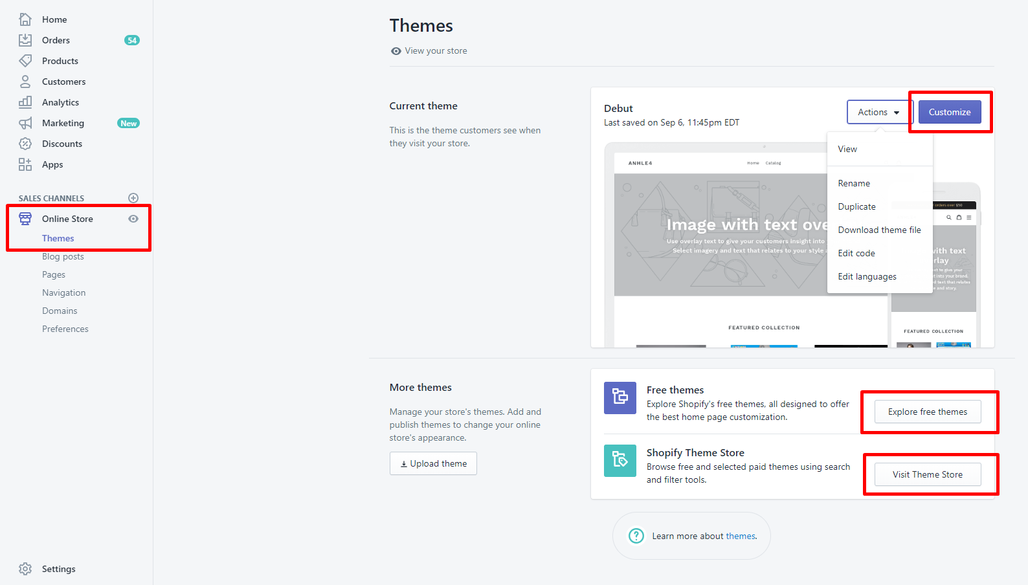
Task: Open the Actions dropdown button
Action: pos(879,112)
